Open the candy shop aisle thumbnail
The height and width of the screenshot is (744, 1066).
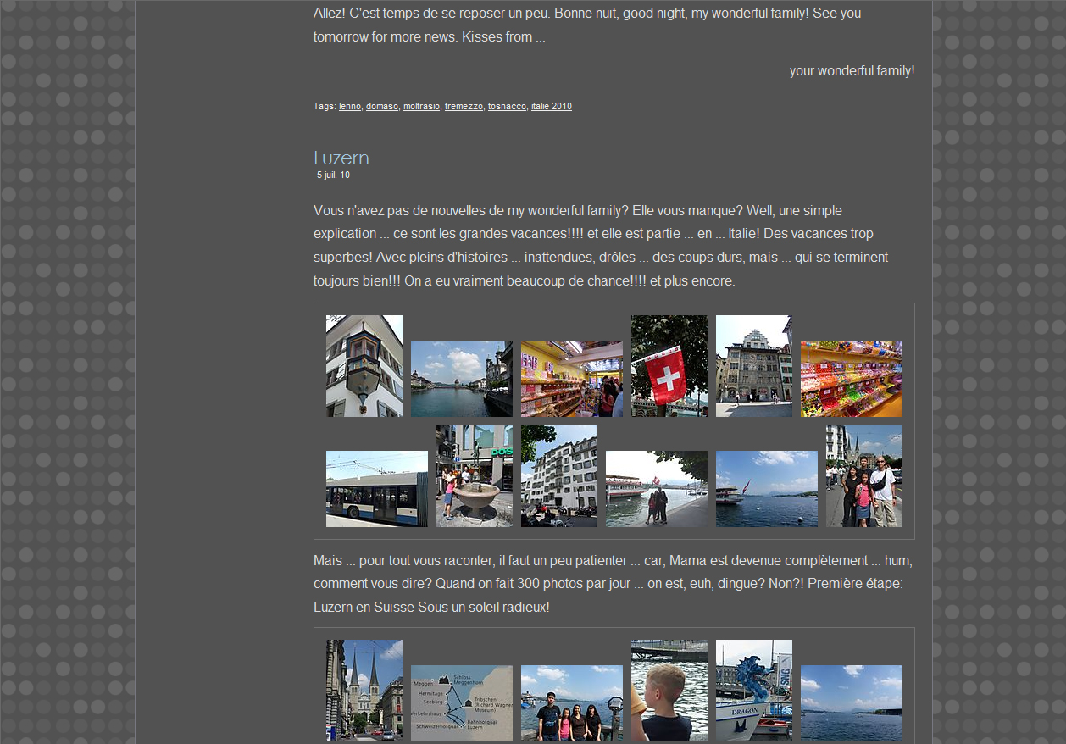(x=571, y=379)
